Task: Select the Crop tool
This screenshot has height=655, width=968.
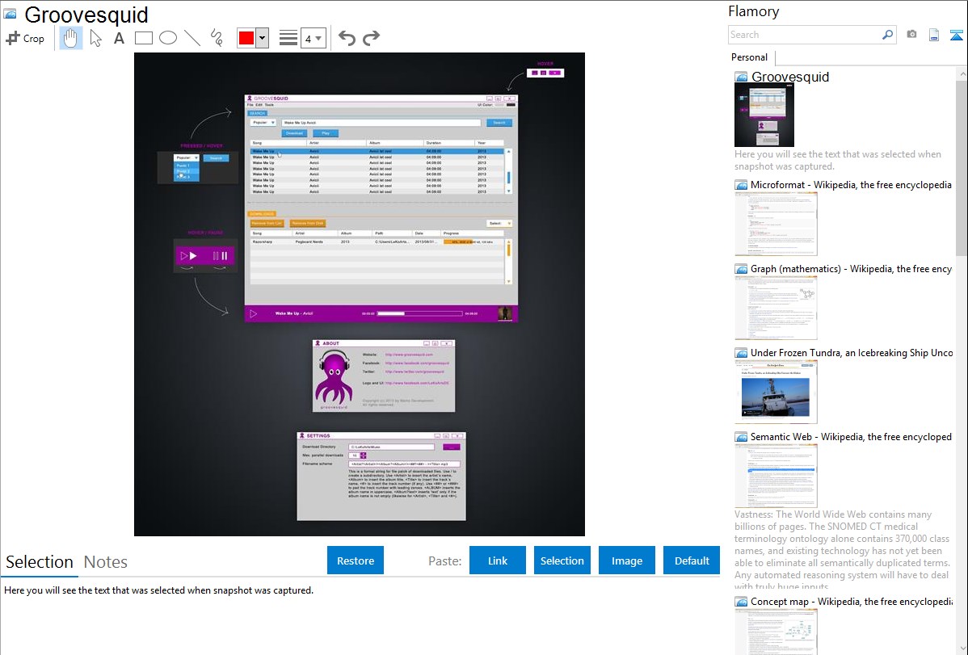Action: (25, 38)
